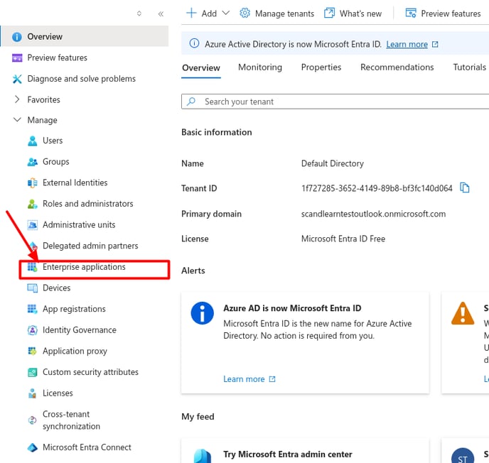The image size is (489, 463).
Task: Click the Administrative units icon
Action: coord(32,225)
